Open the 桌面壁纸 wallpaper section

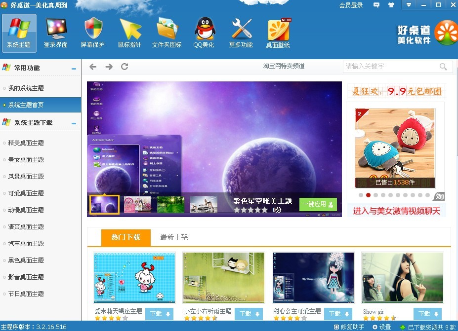[278, 33]
